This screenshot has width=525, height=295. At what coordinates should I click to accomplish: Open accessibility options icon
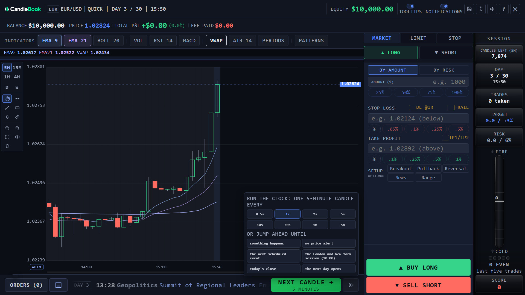point(481,9)
